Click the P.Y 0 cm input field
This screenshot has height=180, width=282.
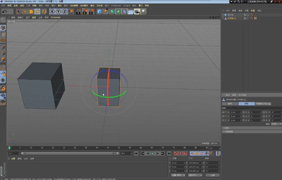(236, 116)
